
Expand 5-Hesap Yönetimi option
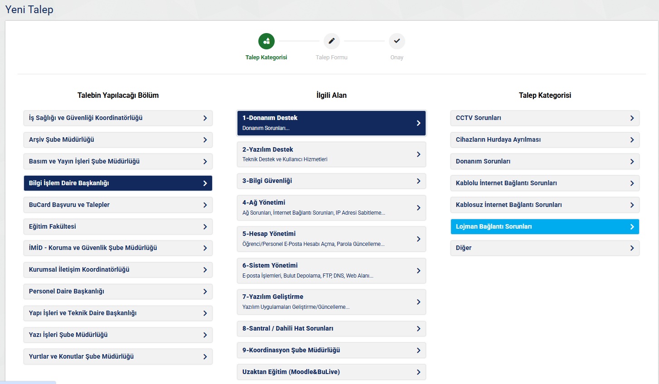(x=331, y=239)
